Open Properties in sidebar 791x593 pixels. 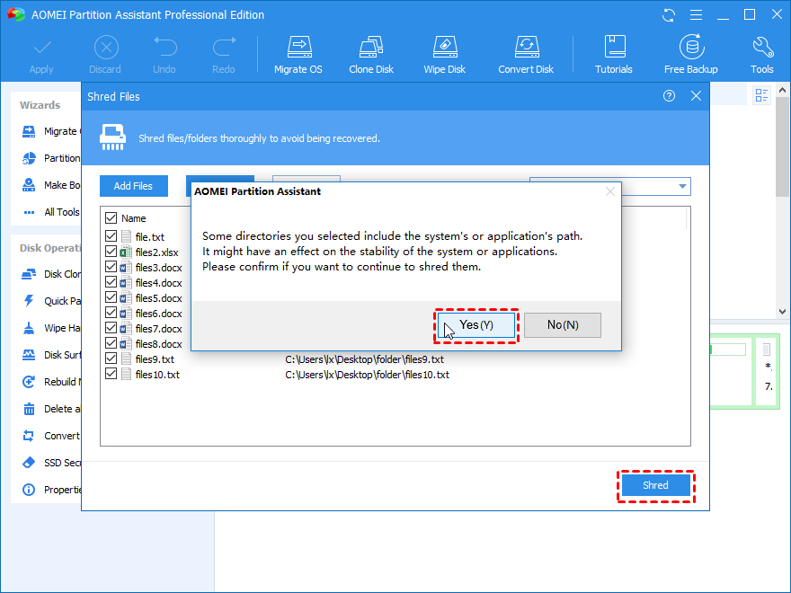coord(50,490)
